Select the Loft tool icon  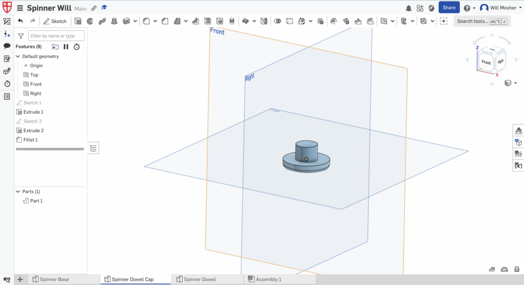point(114,21)
